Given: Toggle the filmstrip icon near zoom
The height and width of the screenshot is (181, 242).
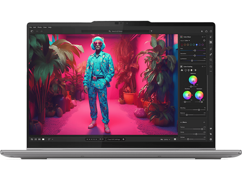Looking at the screenshot, I should (x=175, y=139).
